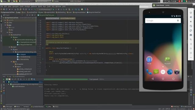This screenshot has height=110, width=195.
Task: Open the app drawer on phone
Action: (x=163, y=72)
